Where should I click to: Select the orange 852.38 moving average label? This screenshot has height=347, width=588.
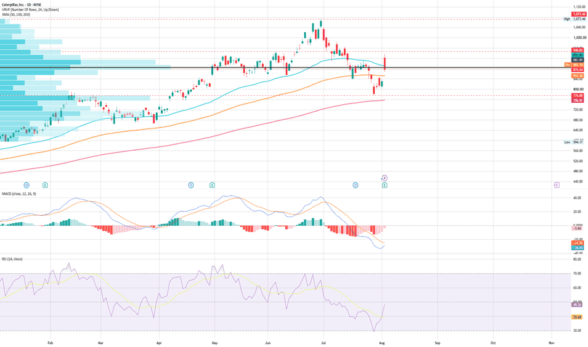pos(577,76)
